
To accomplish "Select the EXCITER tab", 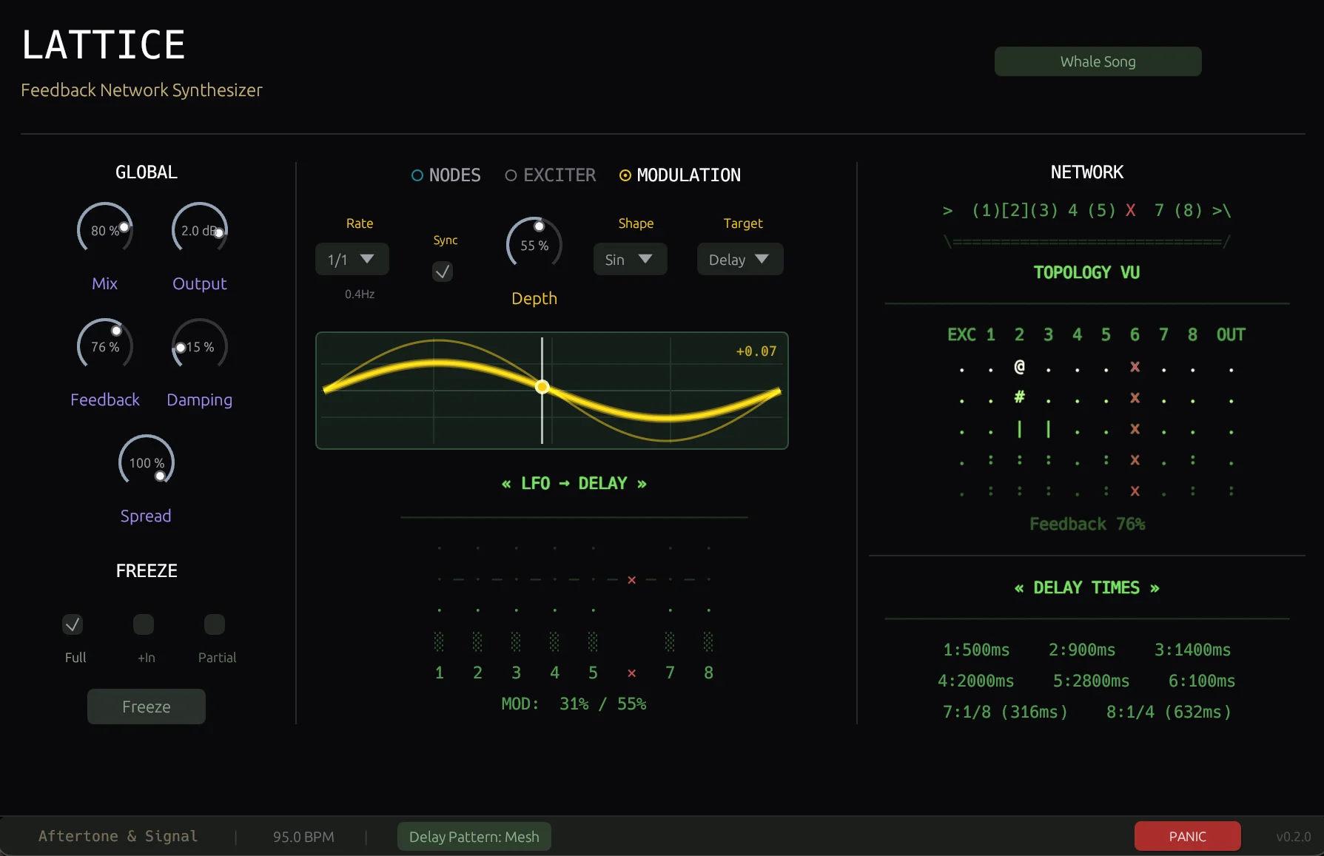I will pyautogui.click(x=550, y=175).
